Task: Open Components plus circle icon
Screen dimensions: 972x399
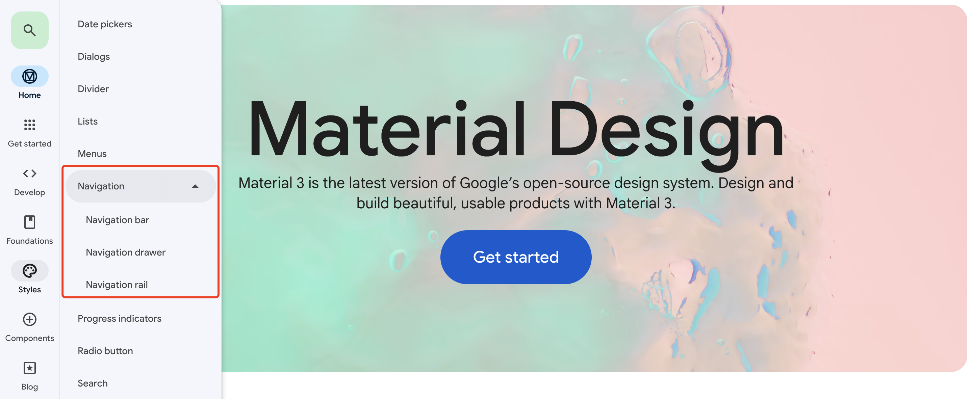Action: [29, 319]
